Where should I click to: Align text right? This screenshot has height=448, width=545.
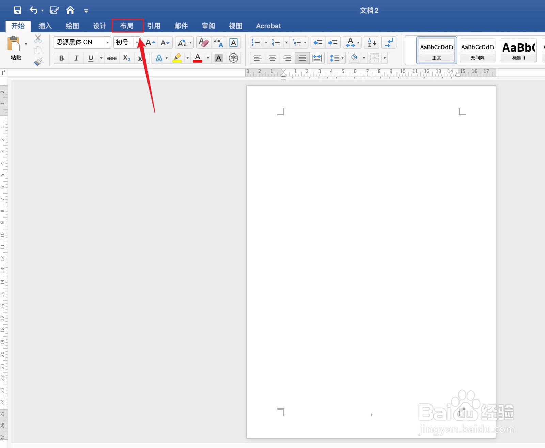[287, 58]
